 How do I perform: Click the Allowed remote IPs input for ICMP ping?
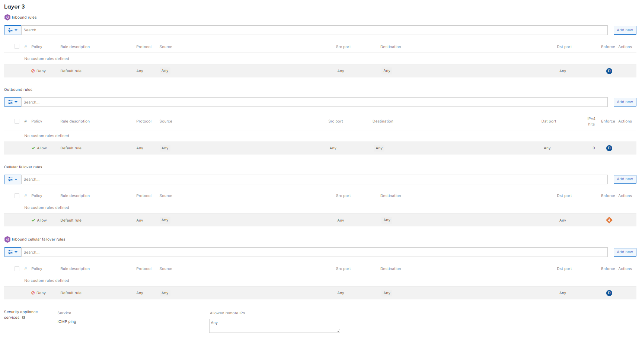(x=274, y=325)
